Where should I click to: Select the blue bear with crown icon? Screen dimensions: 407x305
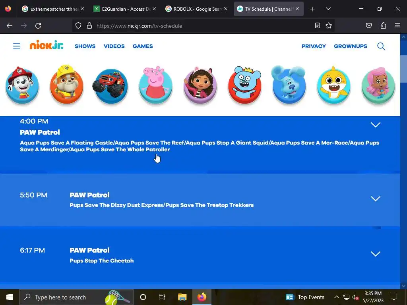pyautogui.click(x=244, y=85)
